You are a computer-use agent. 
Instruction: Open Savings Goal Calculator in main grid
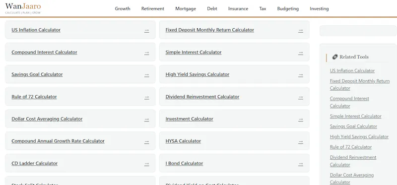(37, 74)
